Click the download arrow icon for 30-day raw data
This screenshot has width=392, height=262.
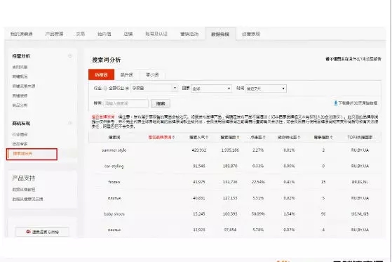pyautogui.click(x=336, y=103)
